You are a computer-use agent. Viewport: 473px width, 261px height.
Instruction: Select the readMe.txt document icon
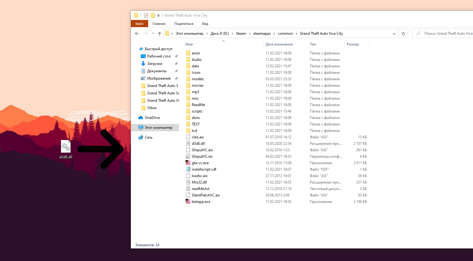[x=188, y=189]
